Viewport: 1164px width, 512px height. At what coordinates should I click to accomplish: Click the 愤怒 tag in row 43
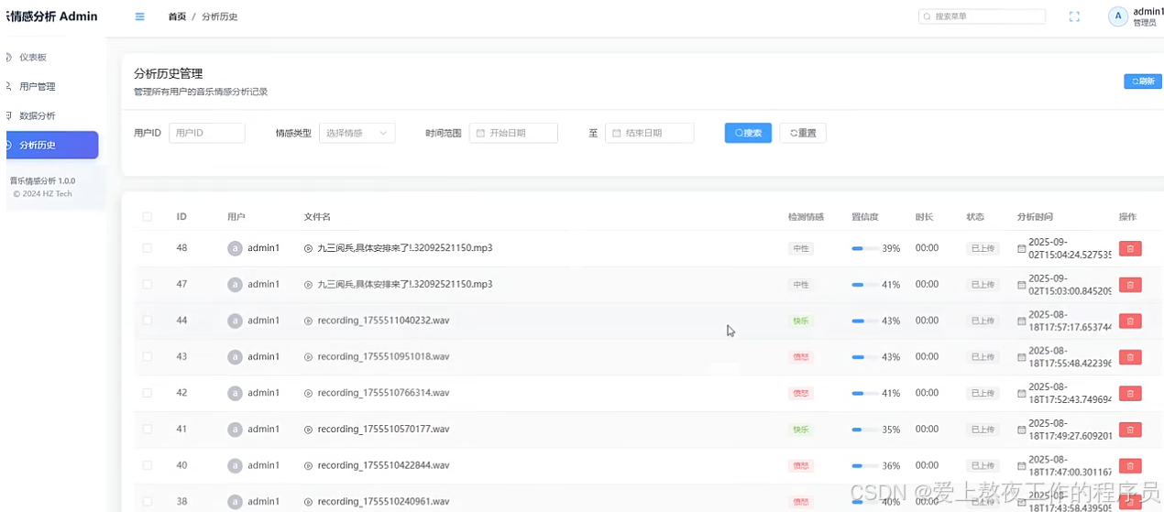[801, 357]
